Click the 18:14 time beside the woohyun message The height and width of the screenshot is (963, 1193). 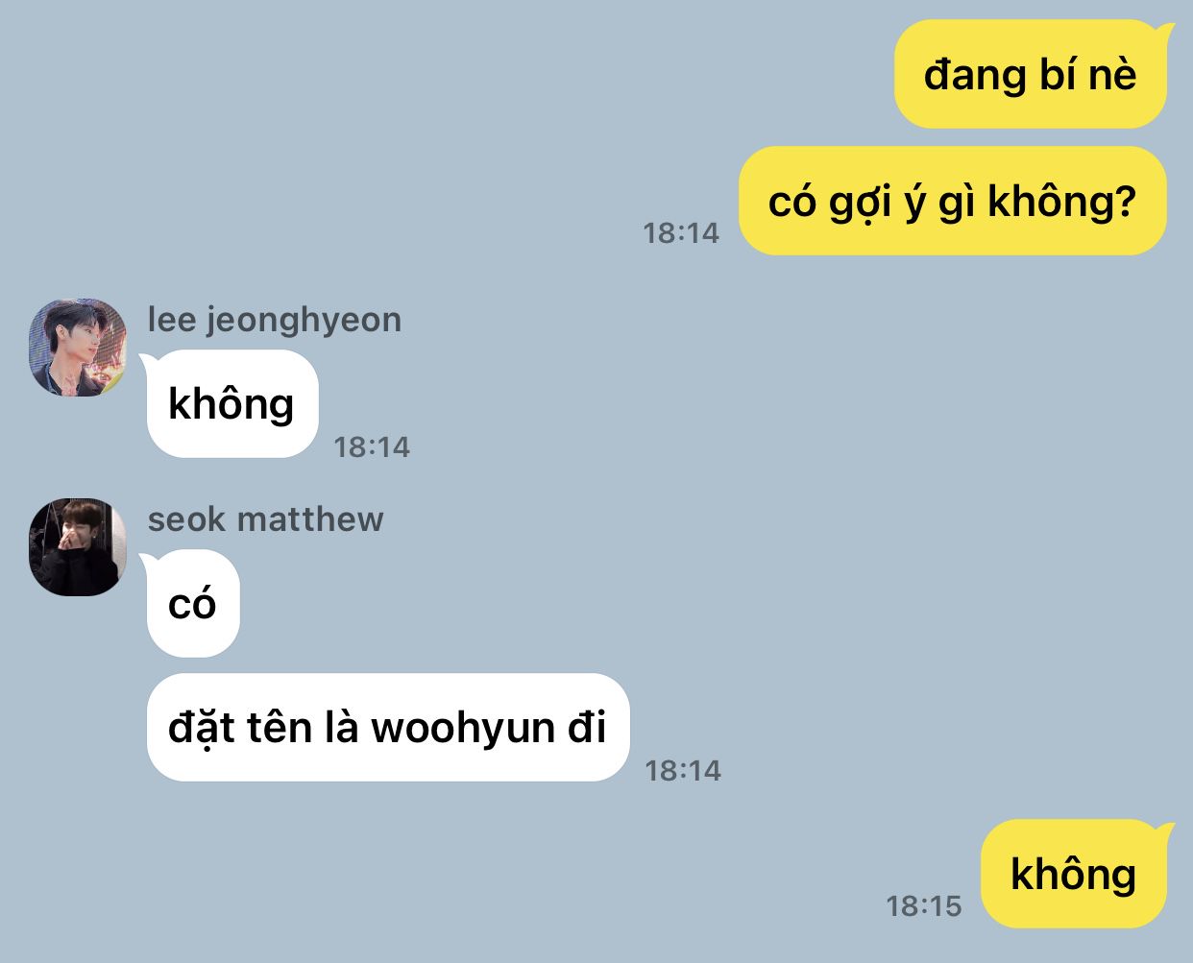coord(683,770)
